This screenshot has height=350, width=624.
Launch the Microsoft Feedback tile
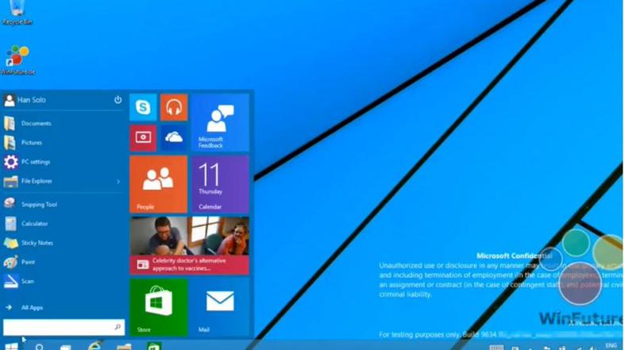click(x=220, y=122)
